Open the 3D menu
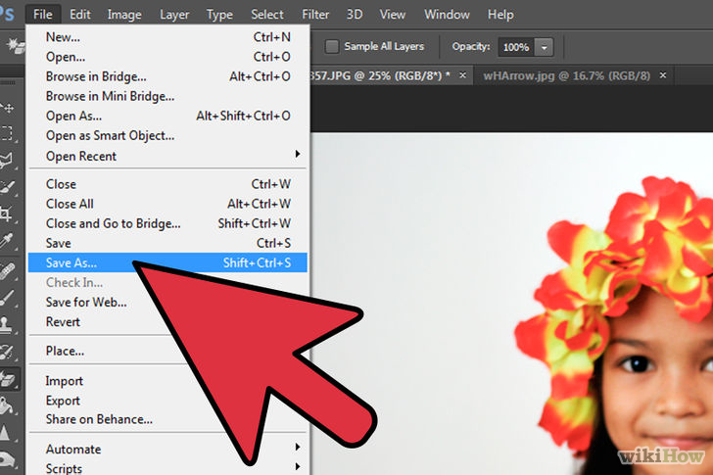 (x=355, y=15)
